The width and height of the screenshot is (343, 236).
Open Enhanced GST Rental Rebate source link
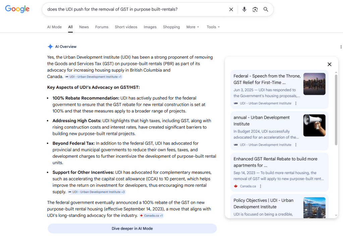click(x=275, y=162)
